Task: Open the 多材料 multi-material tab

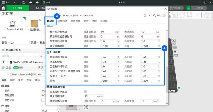Action: tap(104, 21)
